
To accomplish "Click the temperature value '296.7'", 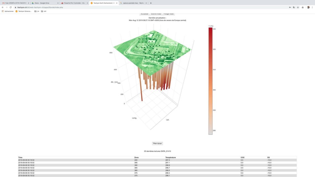I will 168,168.
